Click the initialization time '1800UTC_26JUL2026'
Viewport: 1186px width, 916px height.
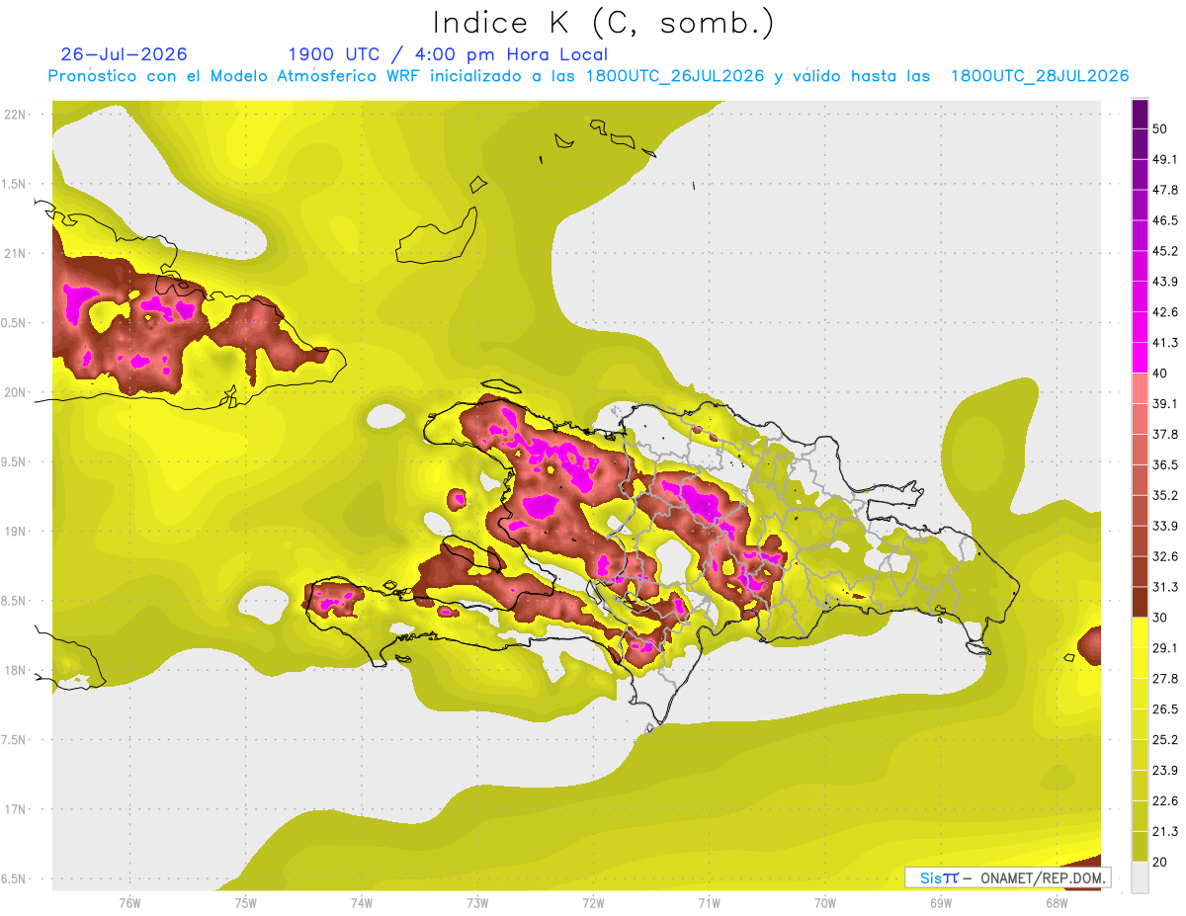click(675, 76)
